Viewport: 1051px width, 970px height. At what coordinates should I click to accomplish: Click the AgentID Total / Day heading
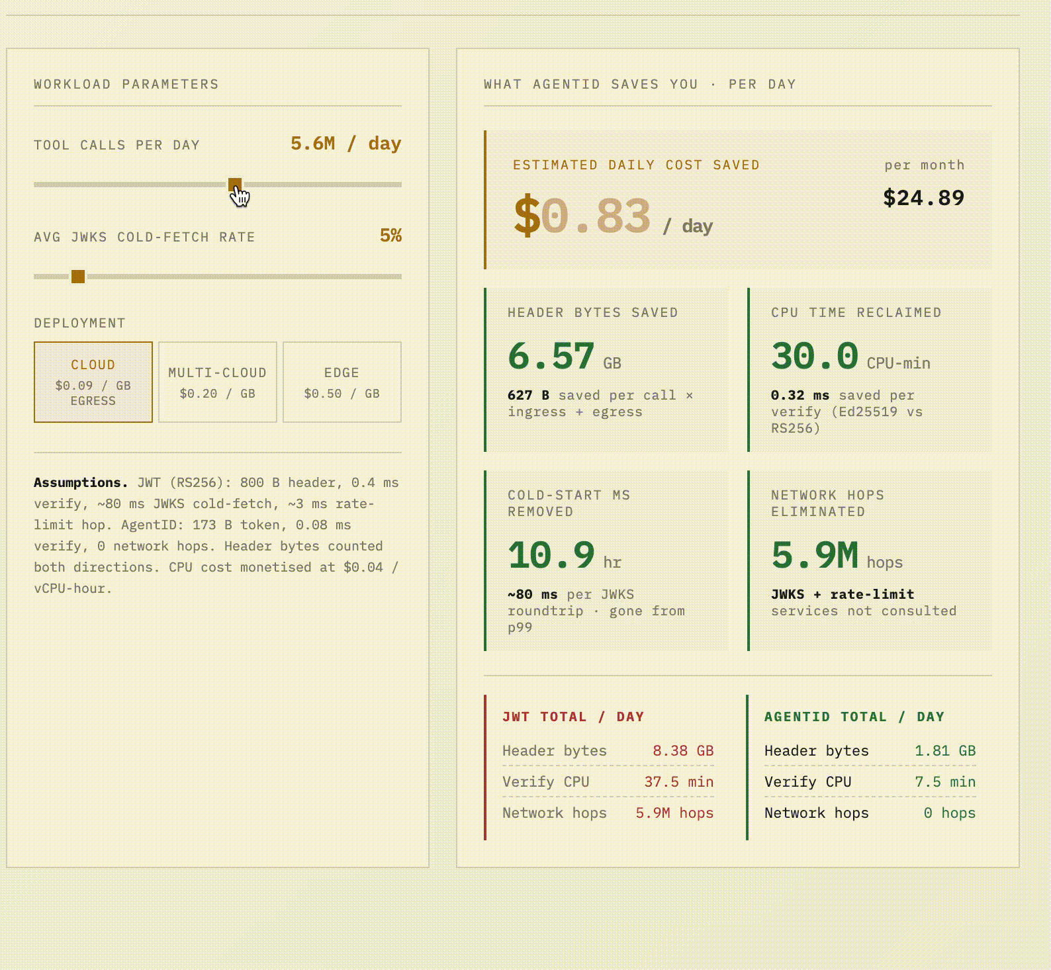pyautogui.click(x=854, y=717)
